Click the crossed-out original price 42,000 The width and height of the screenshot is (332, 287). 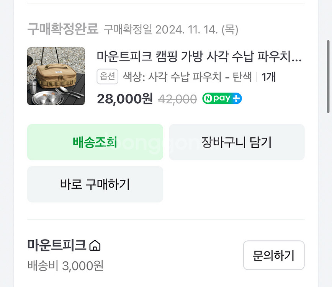click(177, 98)
